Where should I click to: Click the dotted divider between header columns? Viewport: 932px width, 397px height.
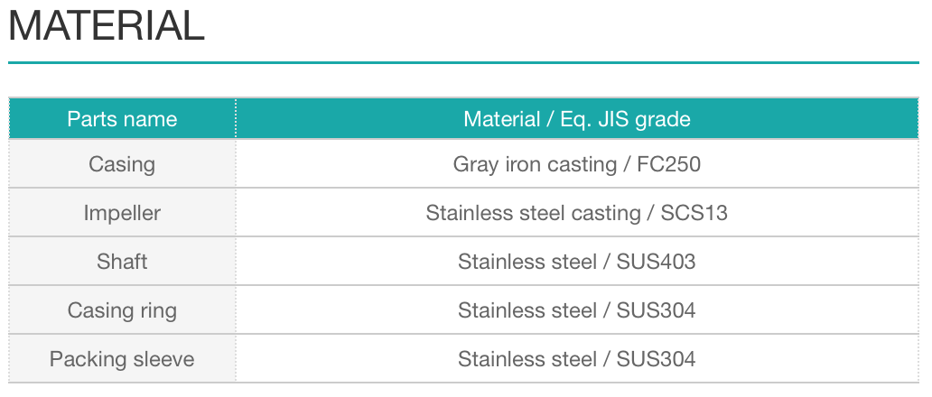(236, 119)
